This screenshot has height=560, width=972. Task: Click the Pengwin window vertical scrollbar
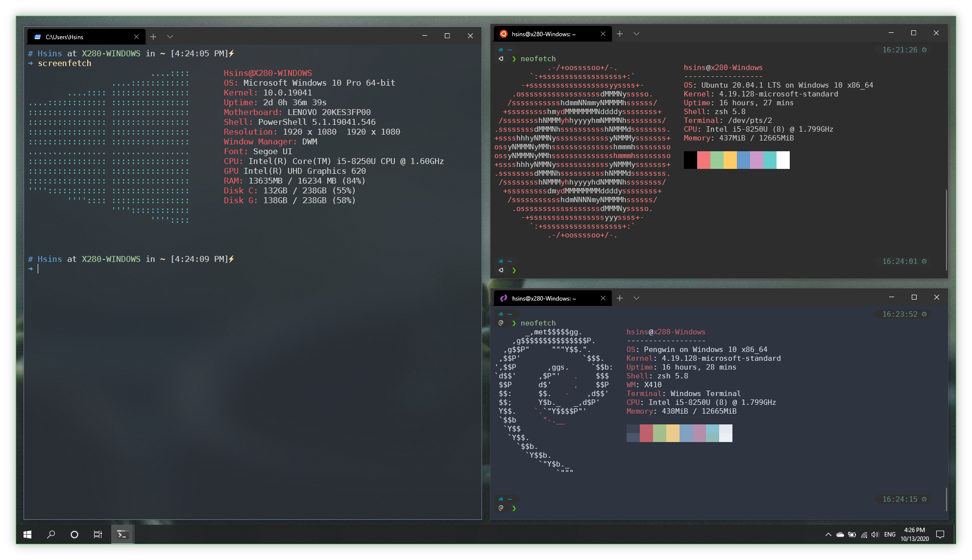point(947,499)
